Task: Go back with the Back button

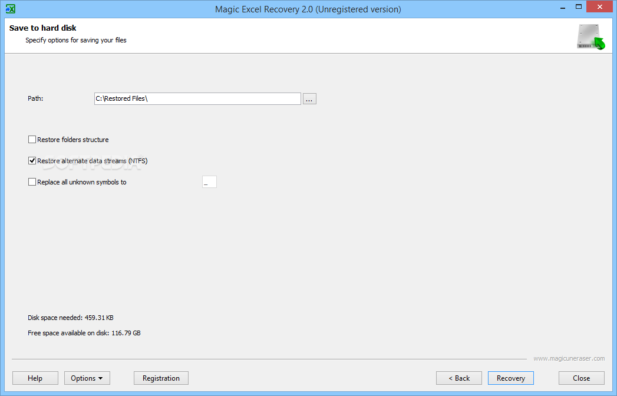Action: 459,378
